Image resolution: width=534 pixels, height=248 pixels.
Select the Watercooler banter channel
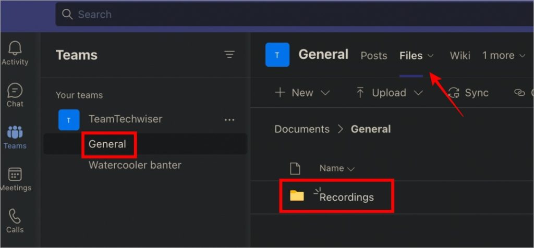click(x=135, y=165)
